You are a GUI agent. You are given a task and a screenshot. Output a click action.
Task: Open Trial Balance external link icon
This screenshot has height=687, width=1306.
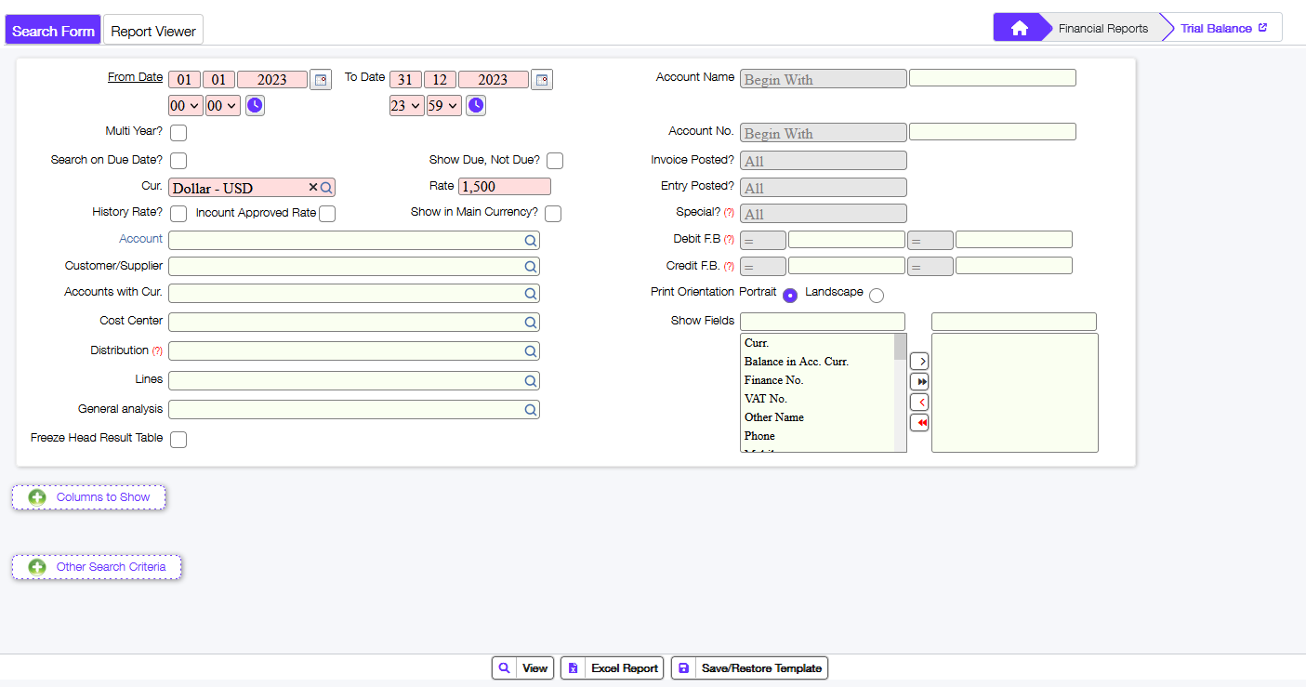[1262, 28]
